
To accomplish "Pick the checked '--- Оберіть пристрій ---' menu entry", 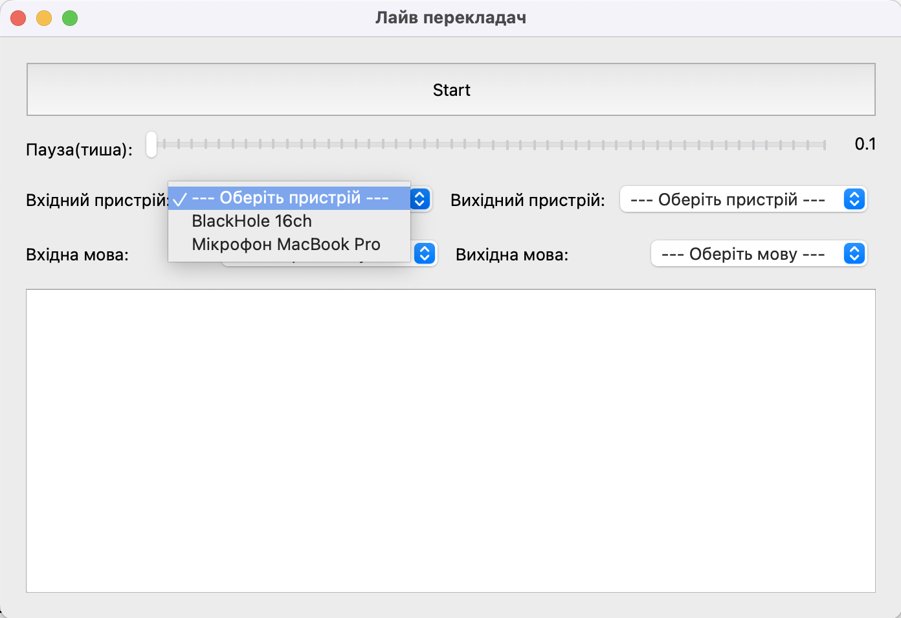I will [289, 198].
